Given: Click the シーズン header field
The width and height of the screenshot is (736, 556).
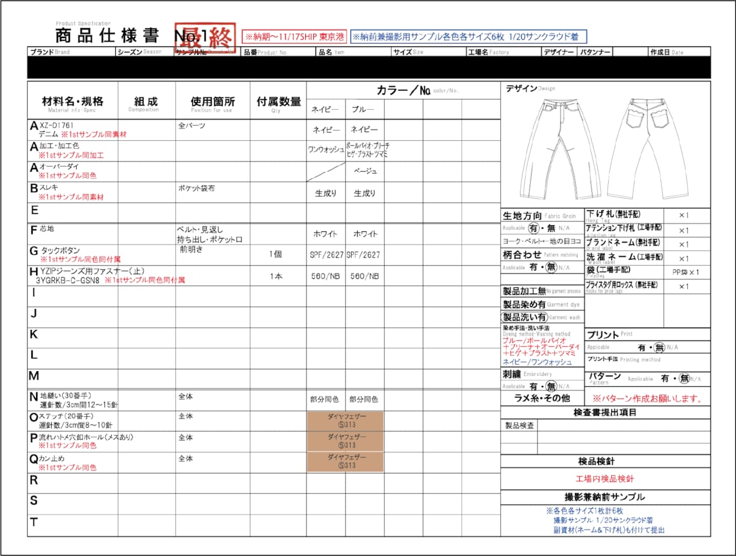Looking at the screenshot, I should pos(145,52).
